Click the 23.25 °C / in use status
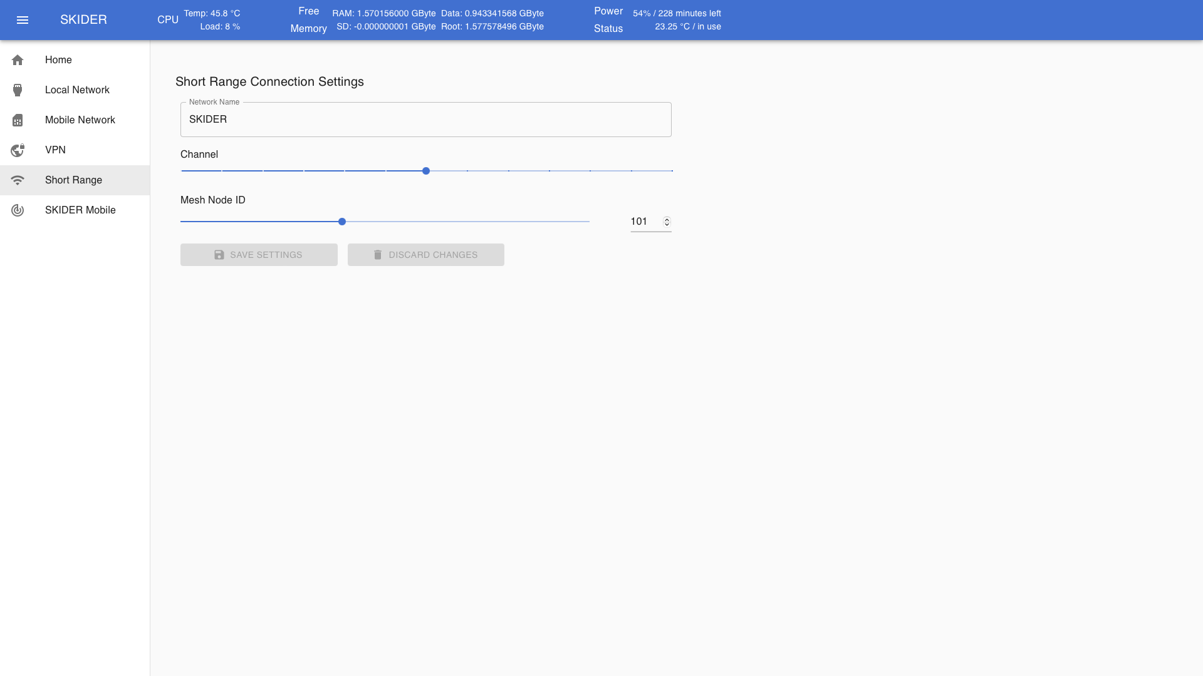The width and height of the screenshot is (1203, 676). 688,26
